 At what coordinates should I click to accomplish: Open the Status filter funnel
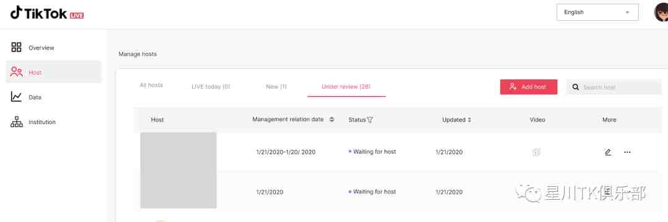pyautogui.click(x=370, y=120)
